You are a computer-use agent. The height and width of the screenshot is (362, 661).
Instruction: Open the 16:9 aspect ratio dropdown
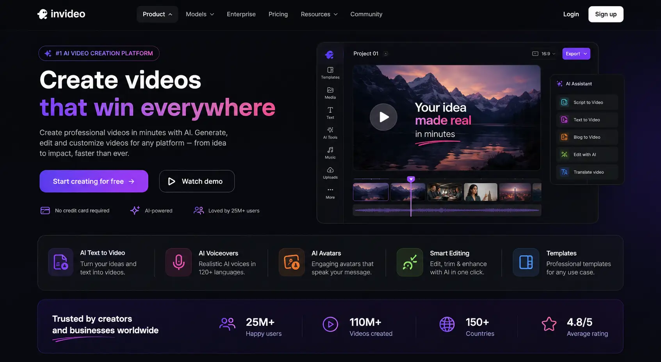[543, 54]
